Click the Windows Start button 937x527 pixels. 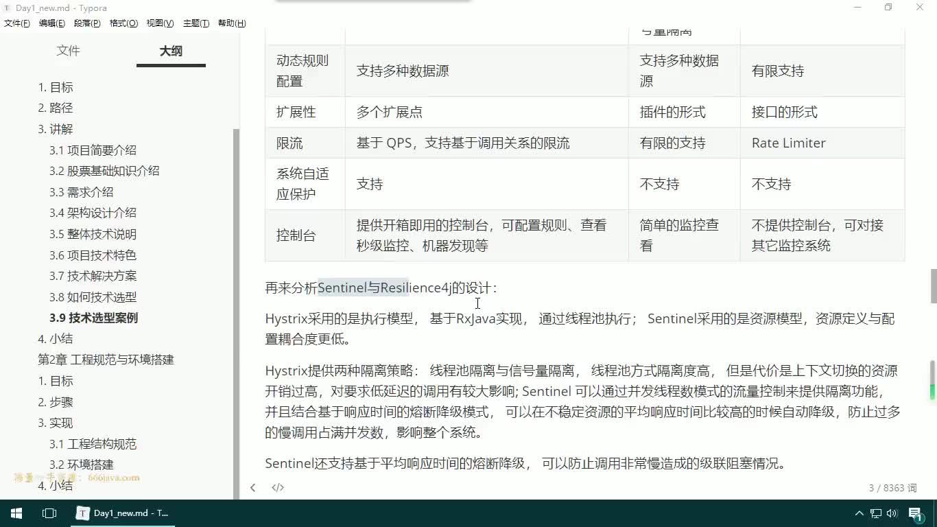[x=16, y=513]
